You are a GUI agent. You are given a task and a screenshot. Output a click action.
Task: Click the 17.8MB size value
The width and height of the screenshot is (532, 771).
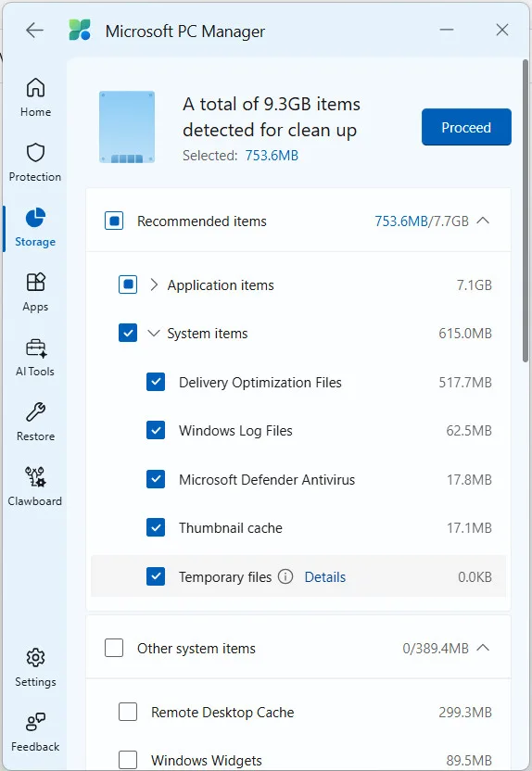(469, 479)
